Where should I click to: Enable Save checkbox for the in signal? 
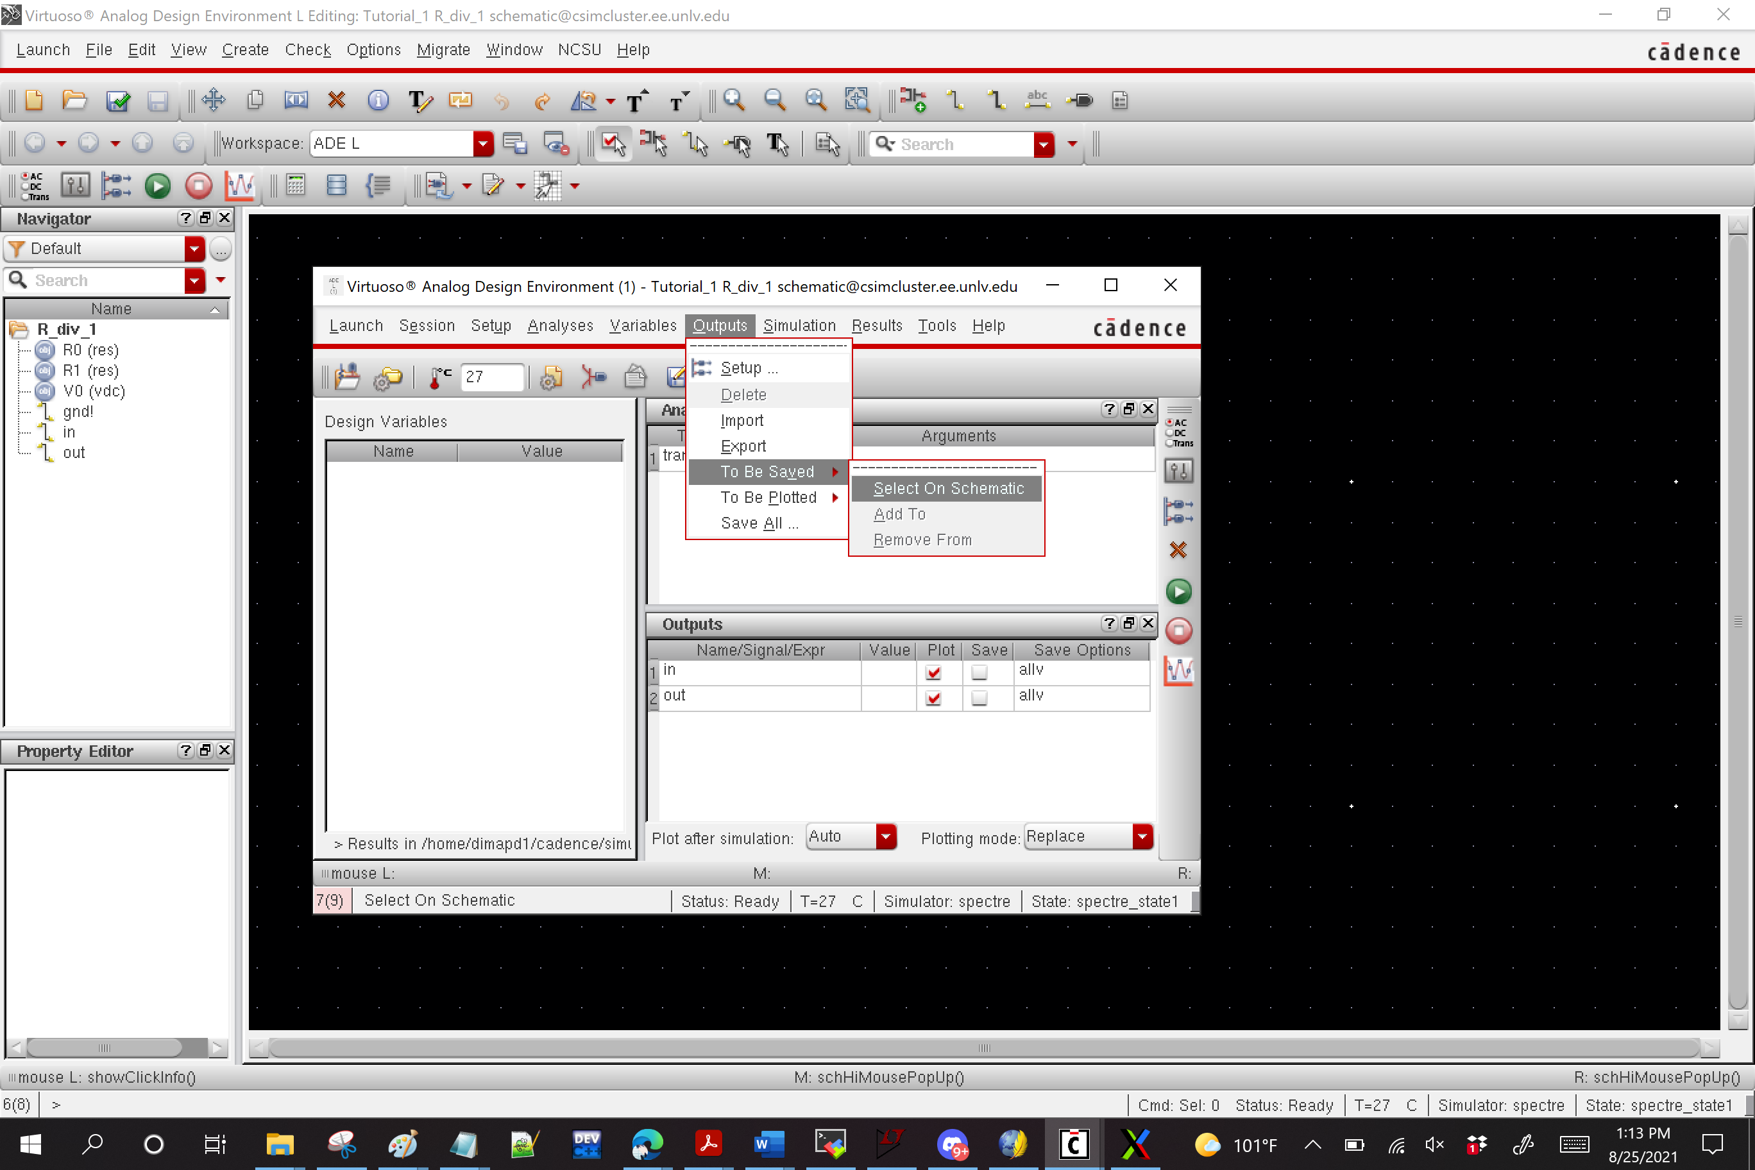(x=979, y=672)
